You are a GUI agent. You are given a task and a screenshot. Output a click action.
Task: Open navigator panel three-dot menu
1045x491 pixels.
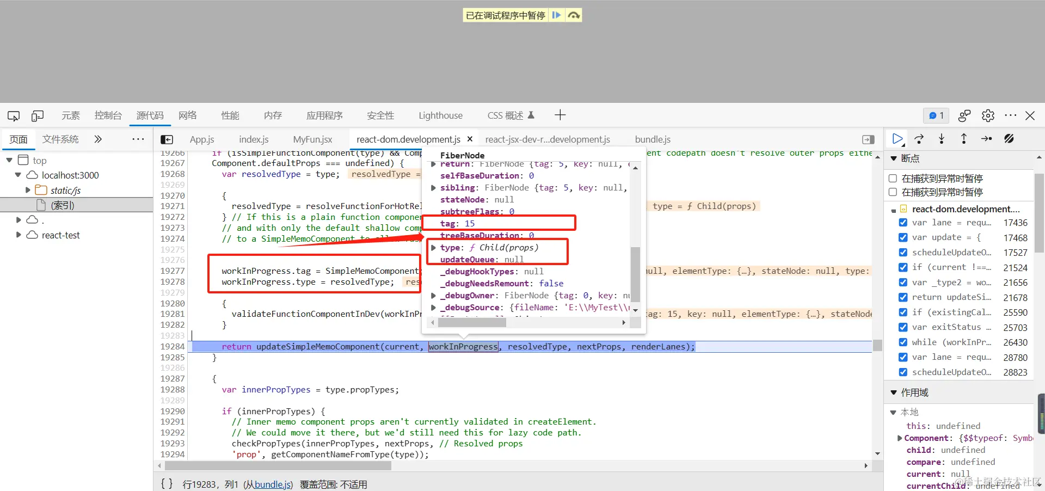138,139
